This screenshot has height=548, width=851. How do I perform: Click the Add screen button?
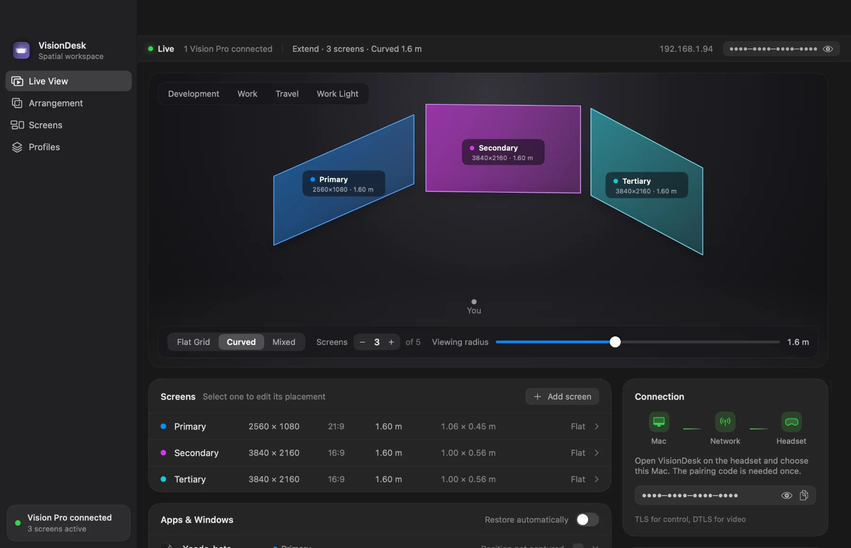pyautogui.click(x=562, y=397)
